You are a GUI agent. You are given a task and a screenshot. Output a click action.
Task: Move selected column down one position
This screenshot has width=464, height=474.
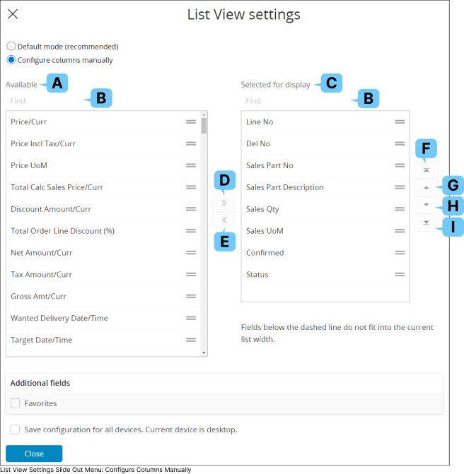(426, 205)
